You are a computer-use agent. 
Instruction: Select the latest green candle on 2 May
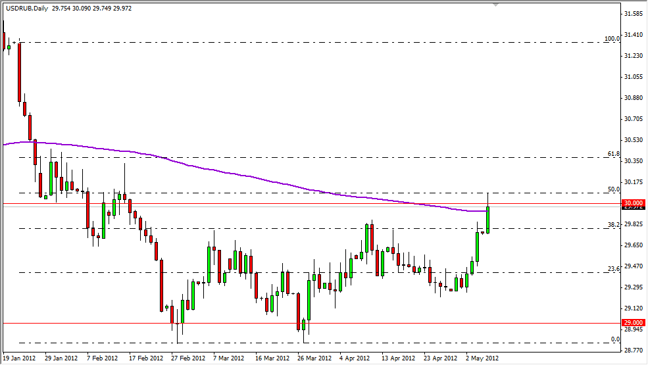[487, 220]
